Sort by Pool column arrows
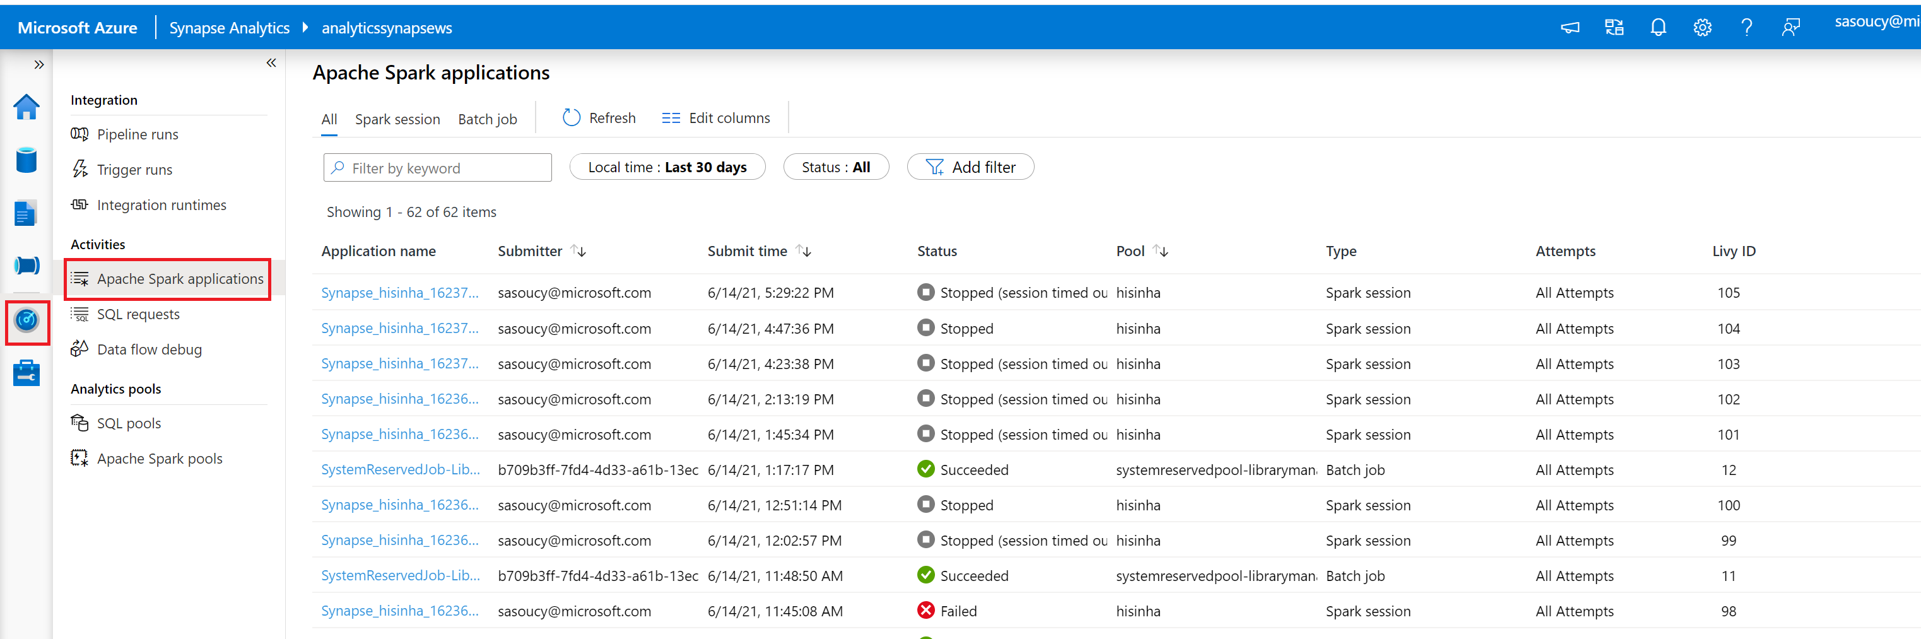 1160,251
